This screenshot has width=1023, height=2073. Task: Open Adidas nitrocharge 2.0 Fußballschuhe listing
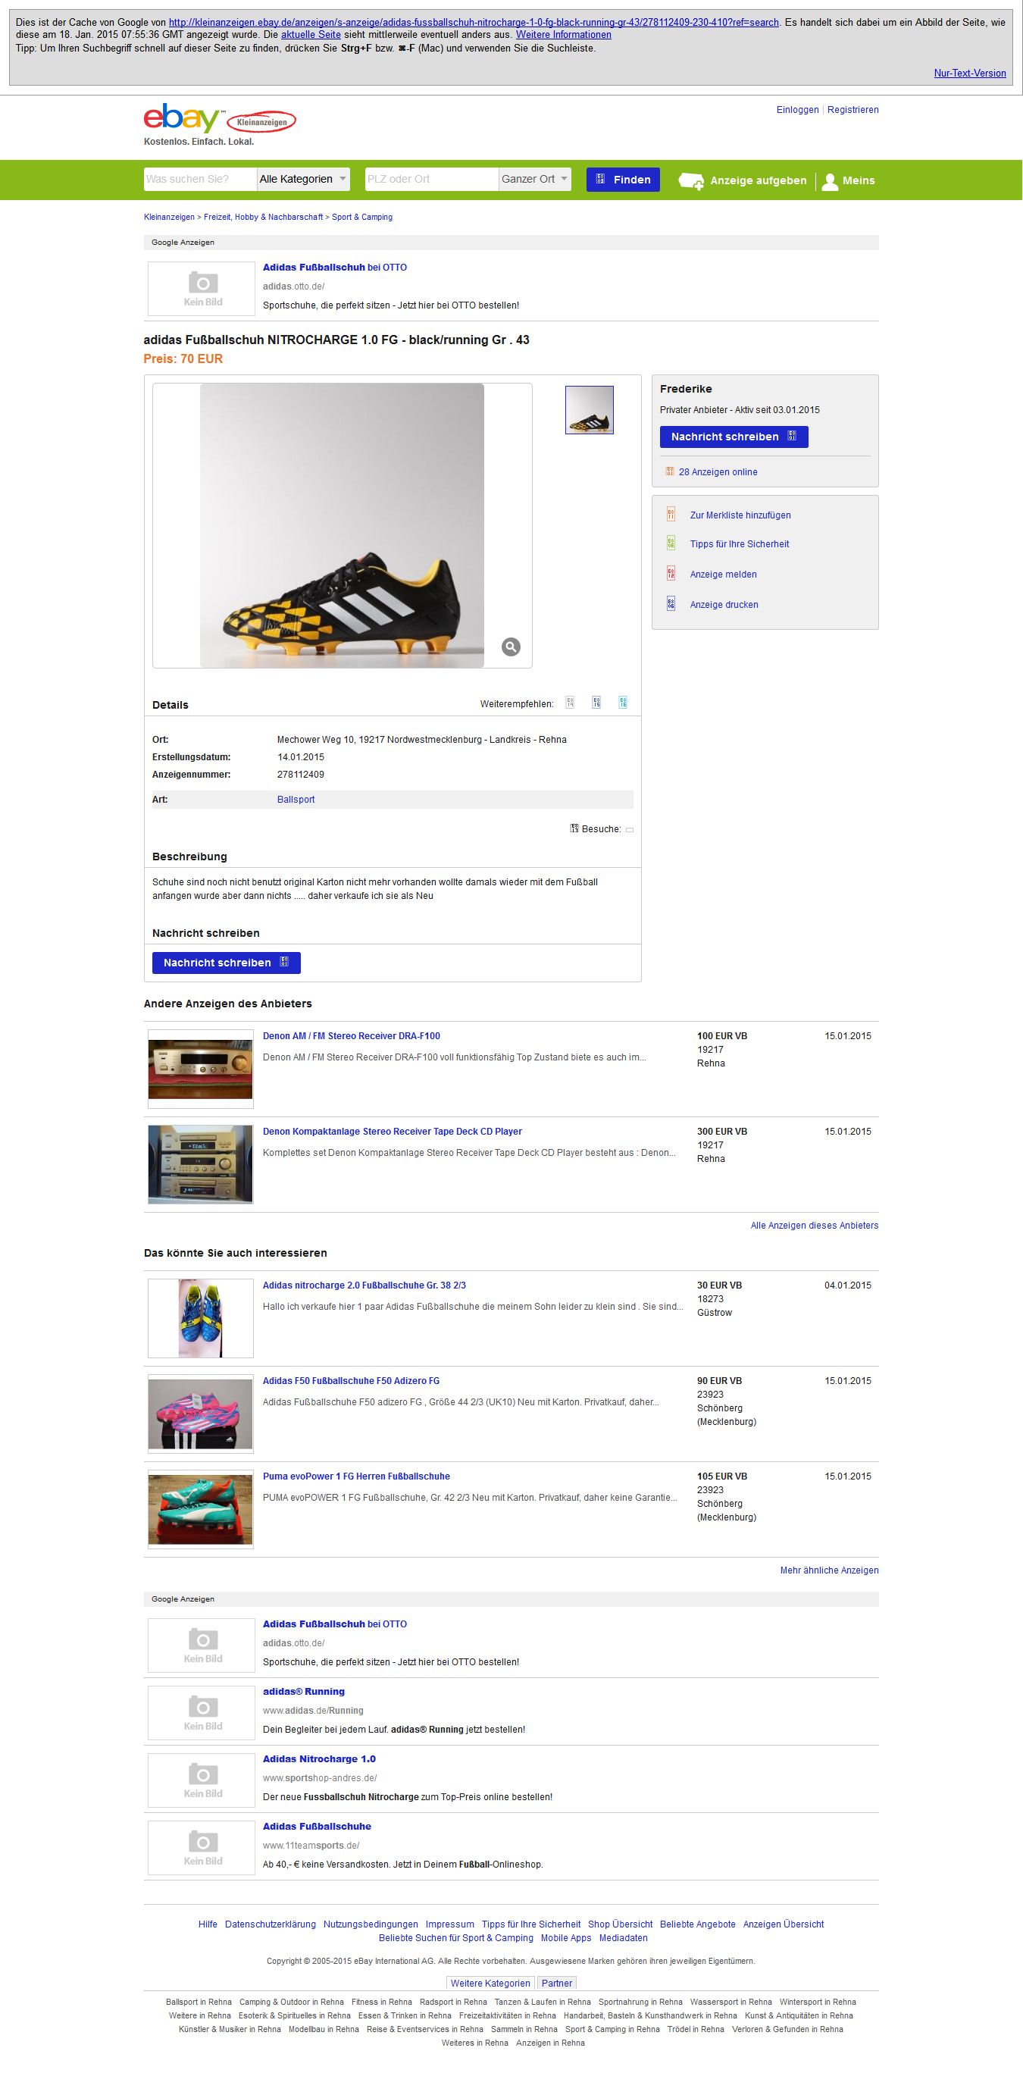tap(364, 1285)
